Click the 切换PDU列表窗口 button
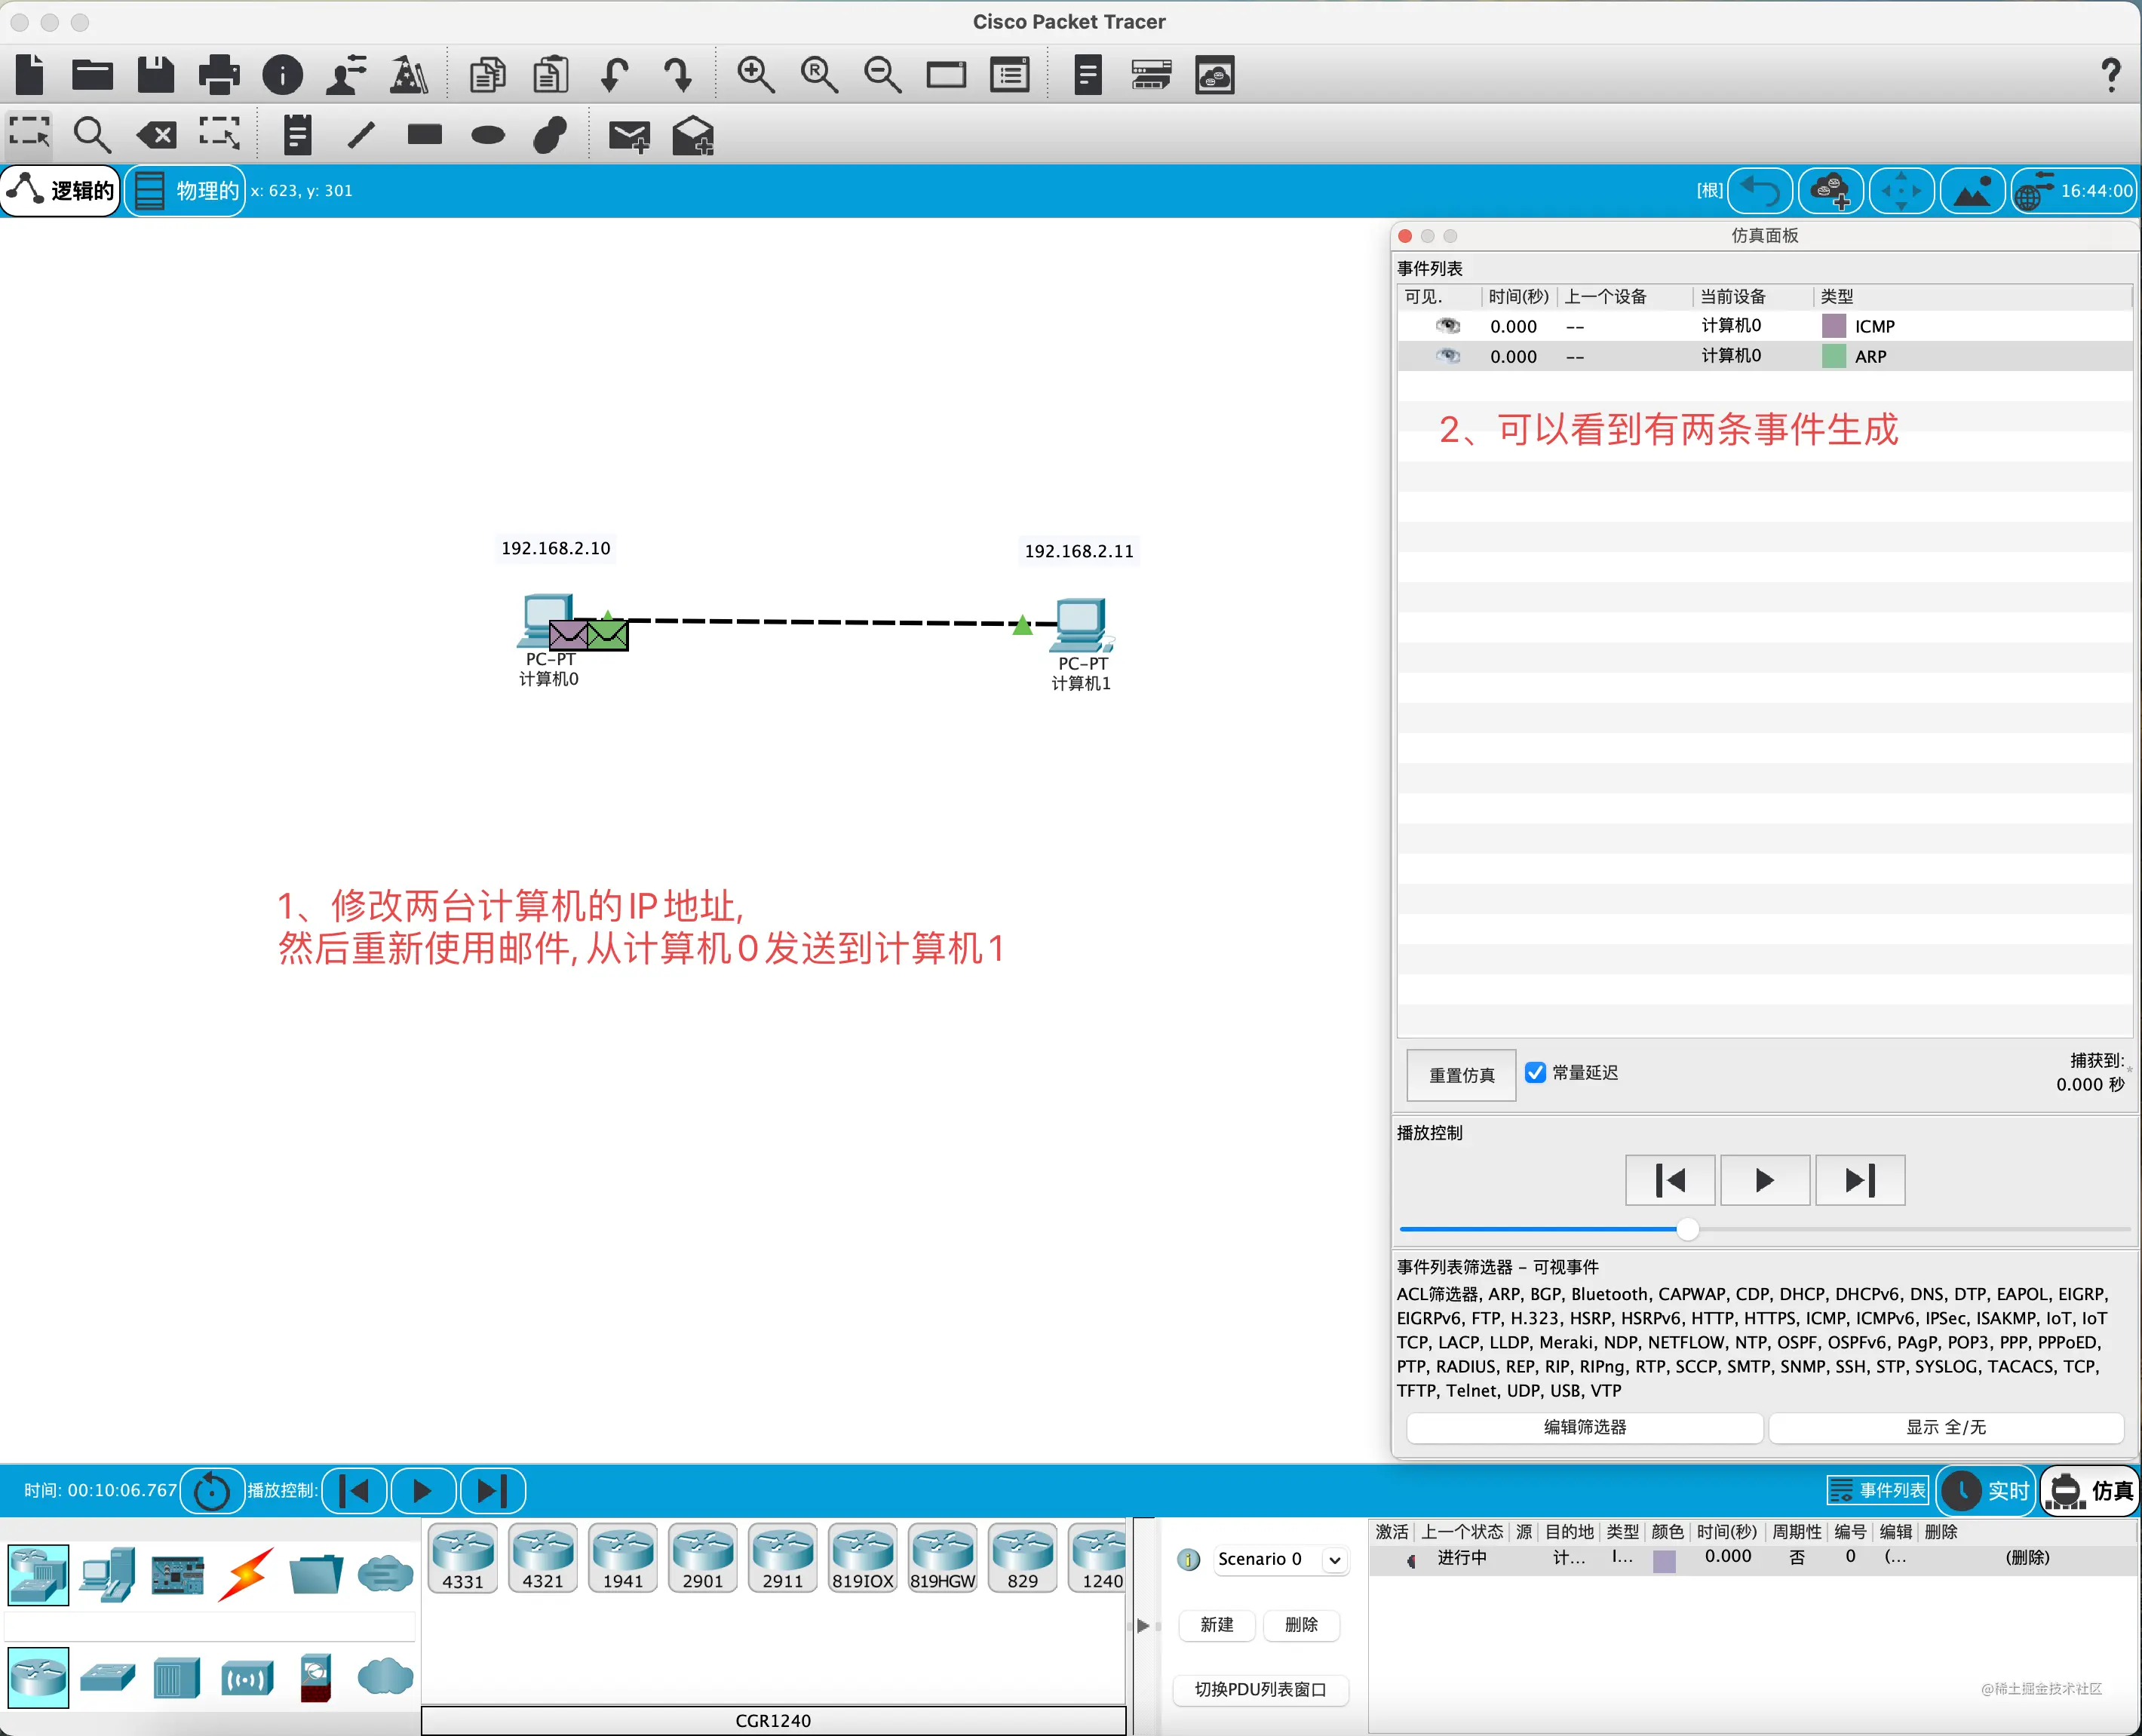2142x1736 pixels. click(1260, 1689)
